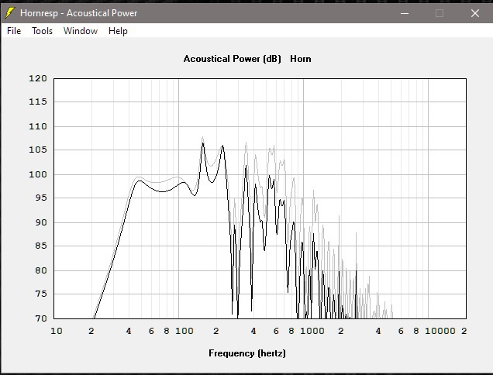Click the 115 y-axis value

(38, 101)
